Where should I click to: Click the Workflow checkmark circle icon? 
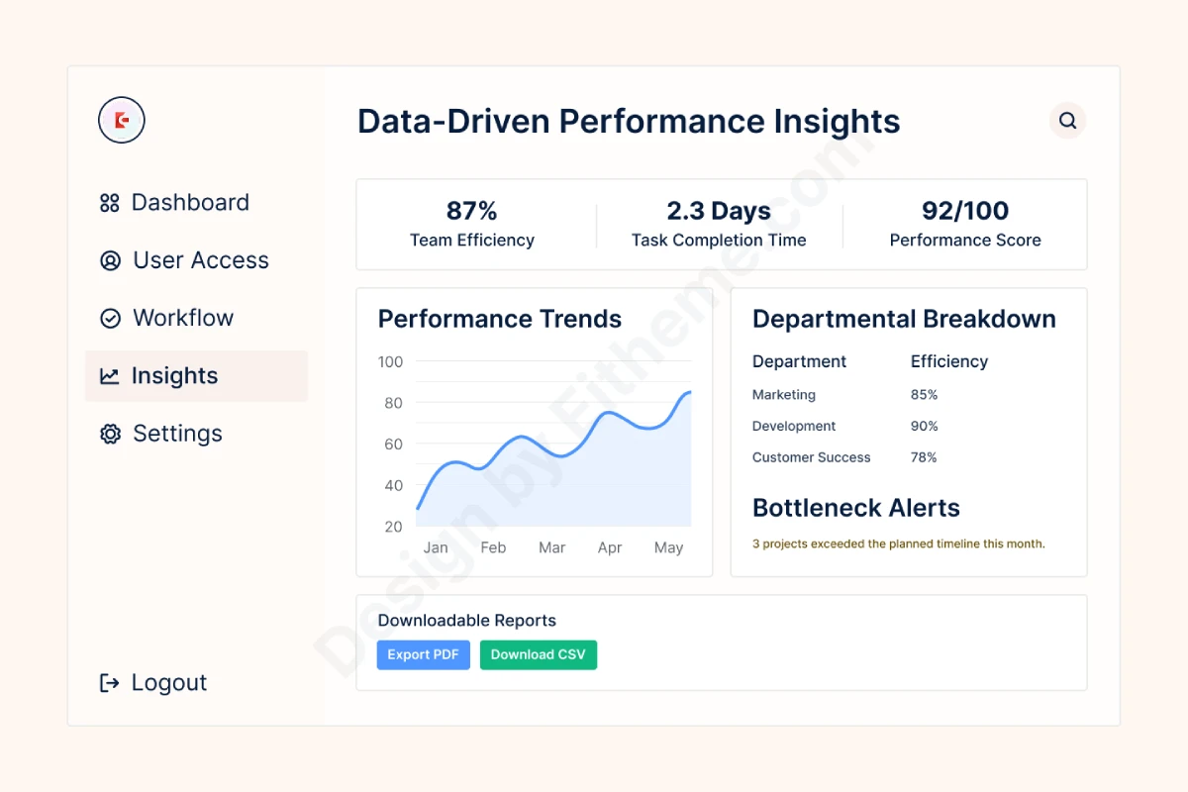coord(110,318)
